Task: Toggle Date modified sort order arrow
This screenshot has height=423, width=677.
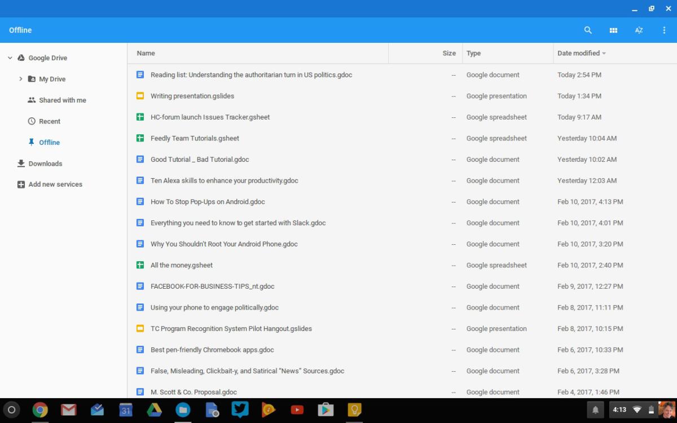Action: click(604, 54)
